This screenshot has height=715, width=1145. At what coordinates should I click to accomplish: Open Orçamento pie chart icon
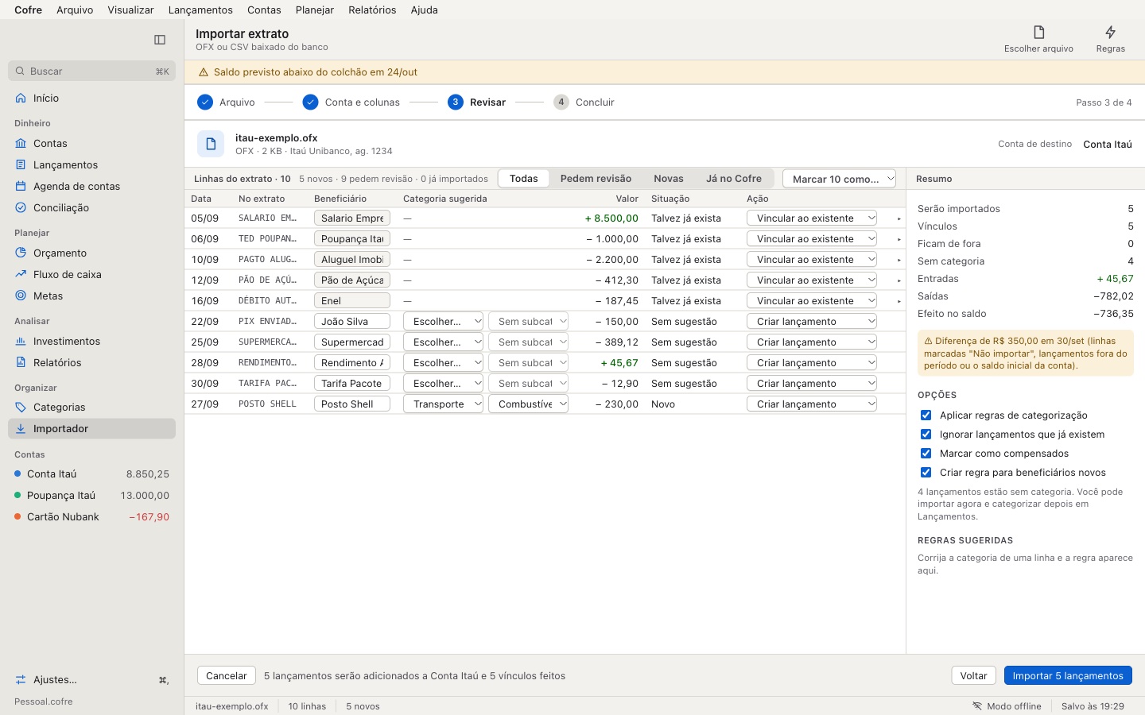click(21, 253)
